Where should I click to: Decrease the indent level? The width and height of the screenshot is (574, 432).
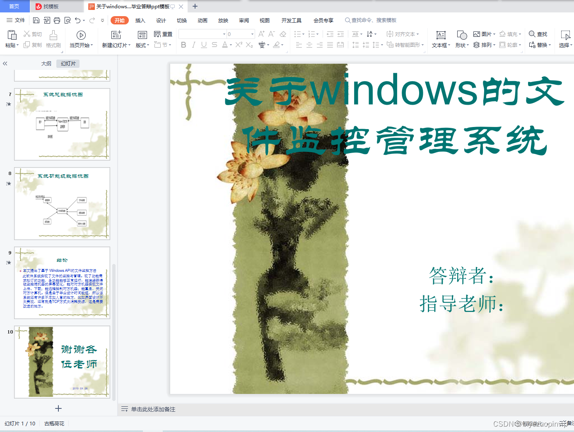click(x=330, y=34)
